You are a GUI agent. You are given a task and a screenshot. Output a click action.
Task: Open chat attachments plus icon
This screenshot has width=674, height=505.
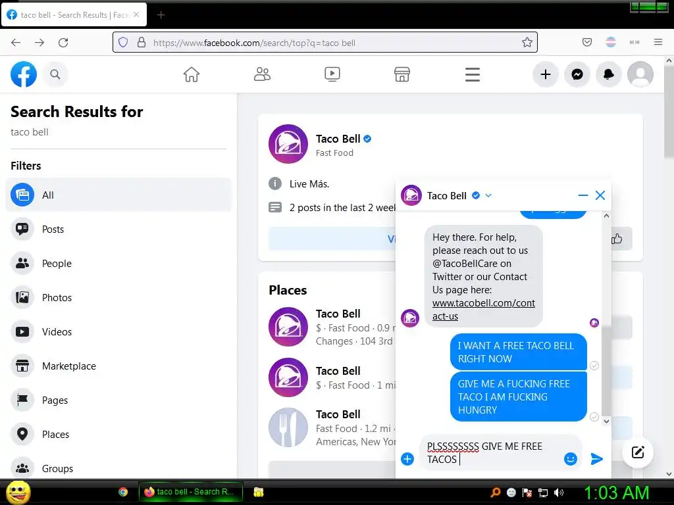tap(407, 459)
